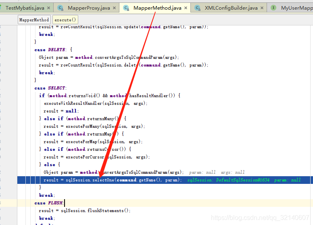Click the 'else if (method.returnsMany())' line

point(83,119)
